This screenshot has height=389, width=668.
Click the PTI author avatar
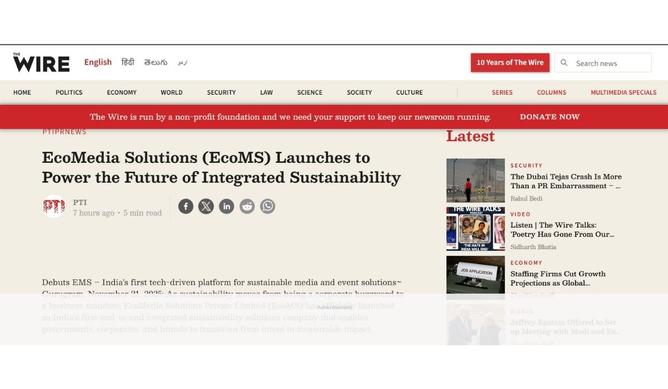coord(54,207)
